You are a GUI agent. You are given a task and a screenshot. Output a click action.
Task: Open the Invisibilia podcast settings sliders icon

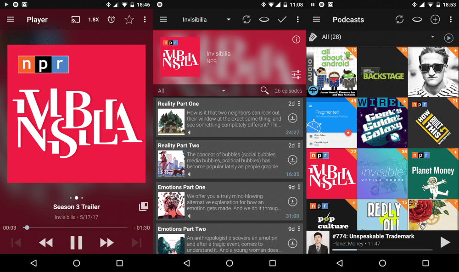tap(296, 74)
